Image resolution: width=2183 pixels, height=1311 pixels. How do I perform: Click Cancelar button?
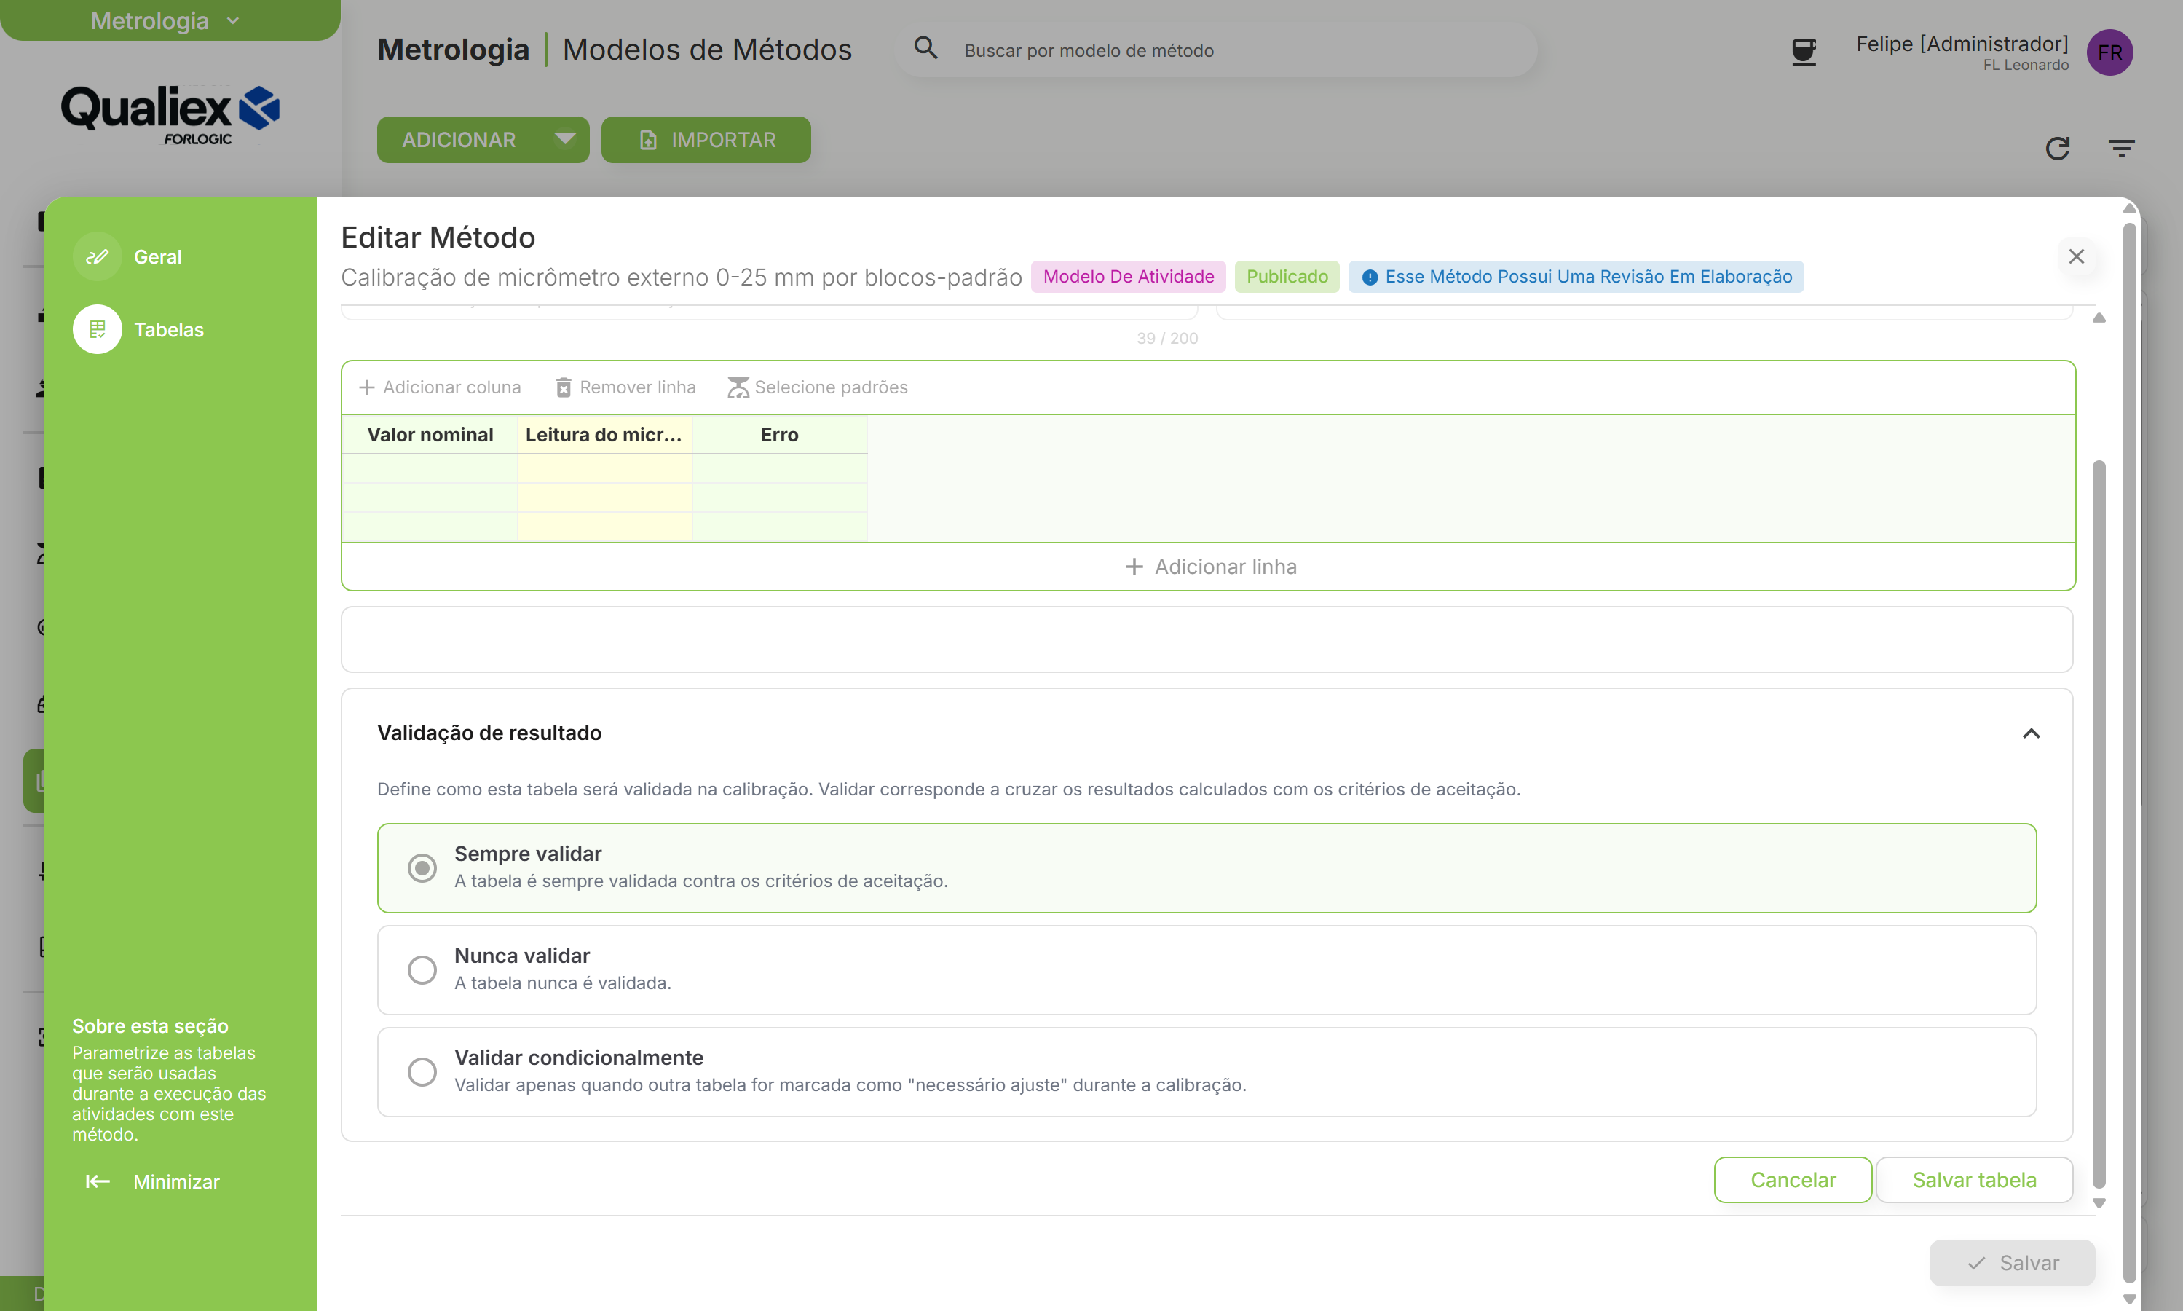click(1793, 1180)
